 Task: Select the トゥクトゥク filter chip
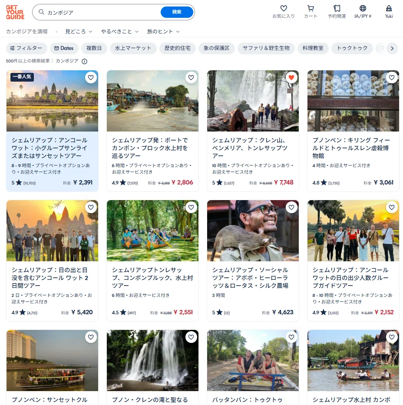(352, 48)
